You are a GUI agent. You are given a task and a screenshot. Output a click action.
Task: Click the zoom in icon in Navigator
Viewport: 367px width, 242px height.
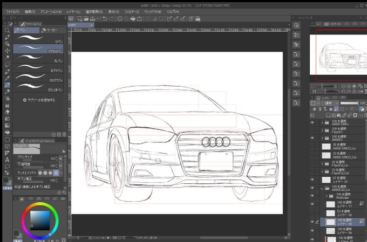[x=349, y=86]
